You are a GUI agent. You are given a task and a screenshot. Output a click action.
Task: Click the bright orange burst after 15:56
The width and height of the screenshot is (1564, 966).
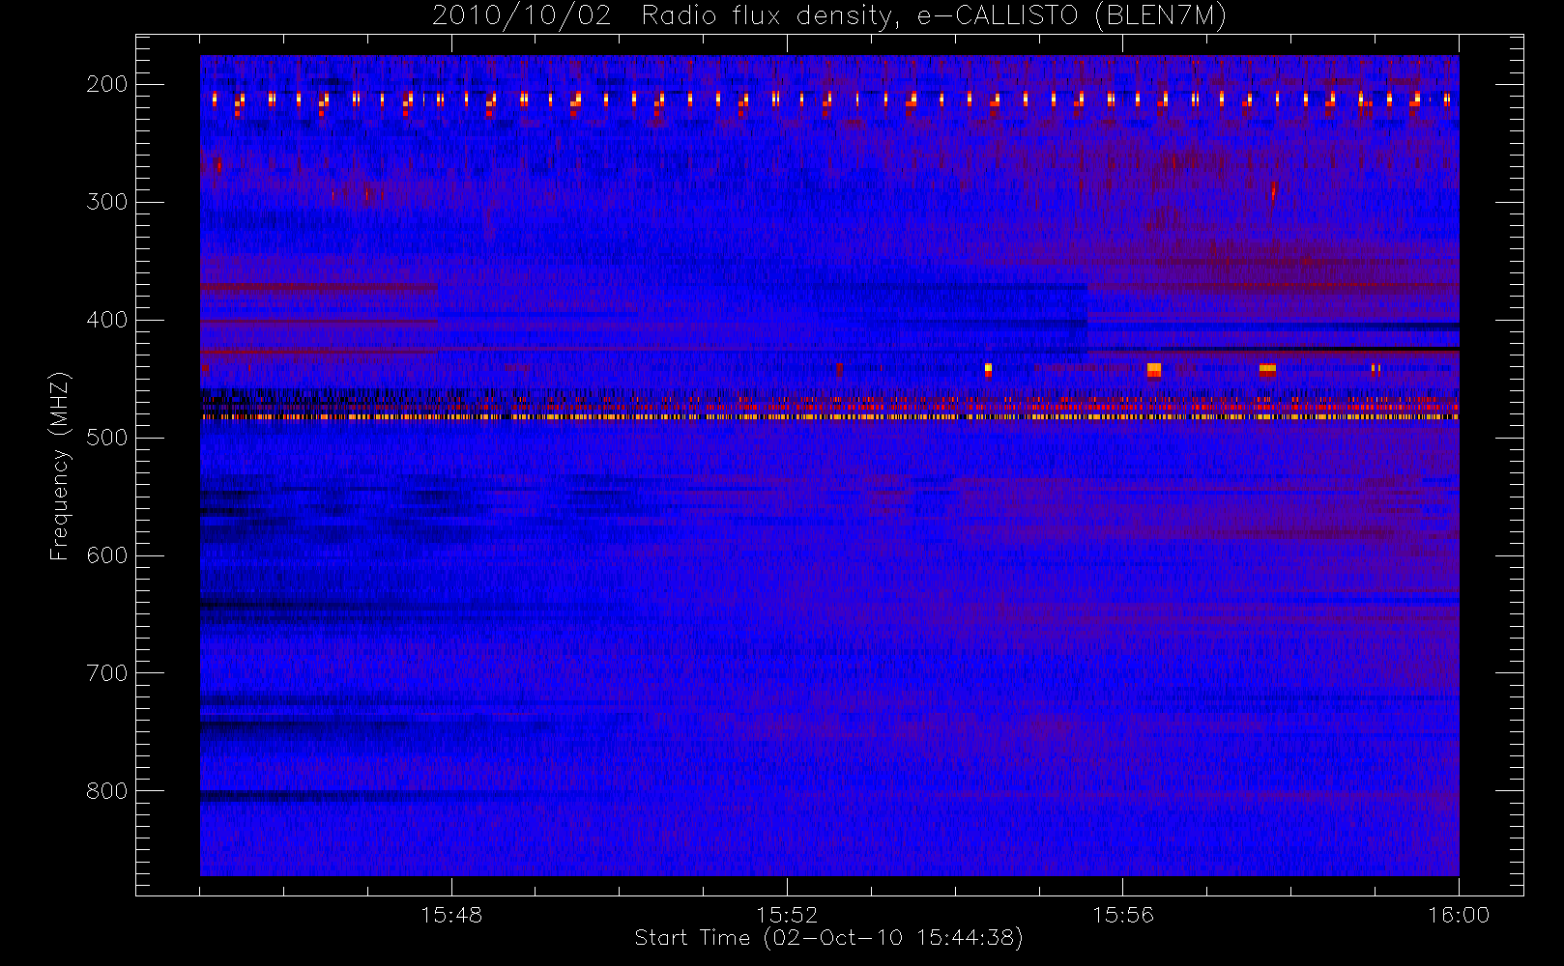pyautogui.click(x=1153, y=369)
